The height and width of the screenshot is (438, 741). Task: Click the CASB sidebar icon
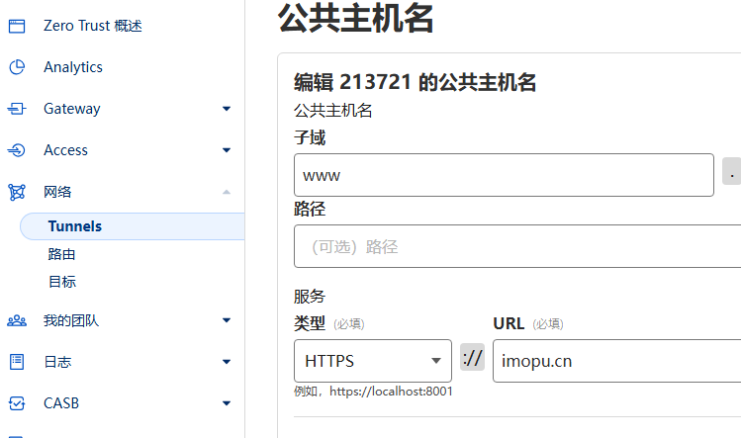click(x=17, y=403)
